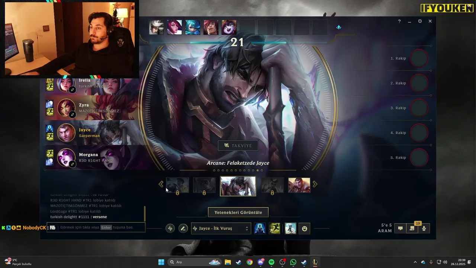Click the swap icon on Zyra's portrait
Screen dimensions: 476x268
pyautogui.click(x=73, y=115)
